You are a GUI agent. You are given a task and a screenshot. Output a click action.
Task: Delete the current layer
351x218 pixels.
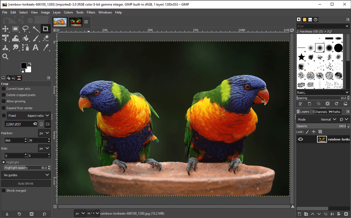[x=346, y=214]
